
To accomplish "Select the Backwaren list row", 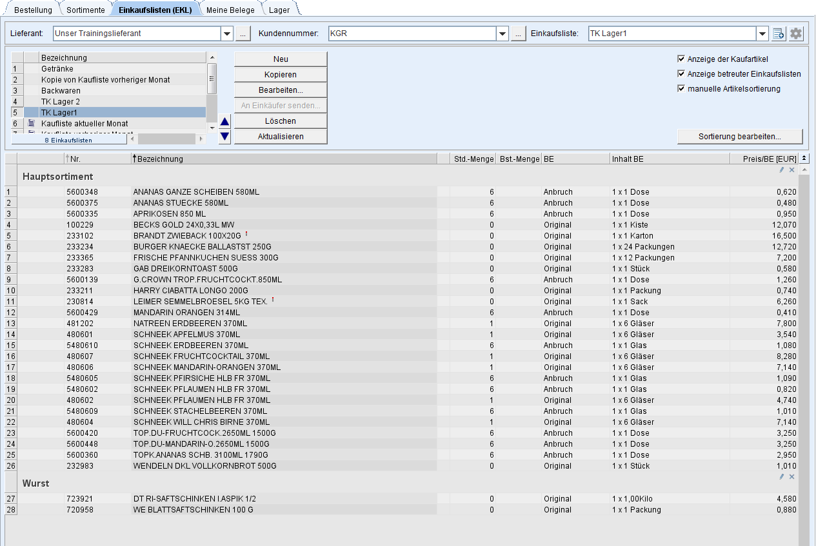I will coord(61,91).
